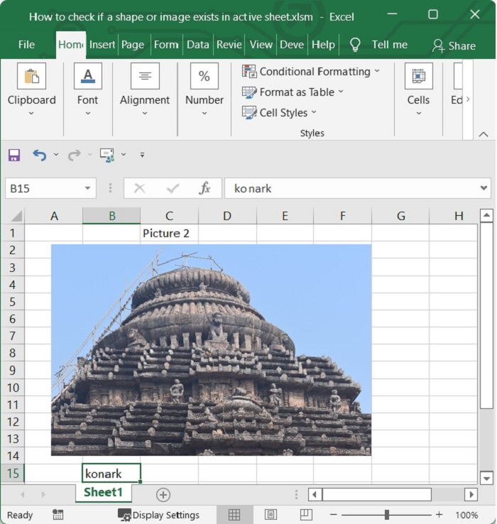Switch to Normal view icon
The image size is (497, 524).
234,515
